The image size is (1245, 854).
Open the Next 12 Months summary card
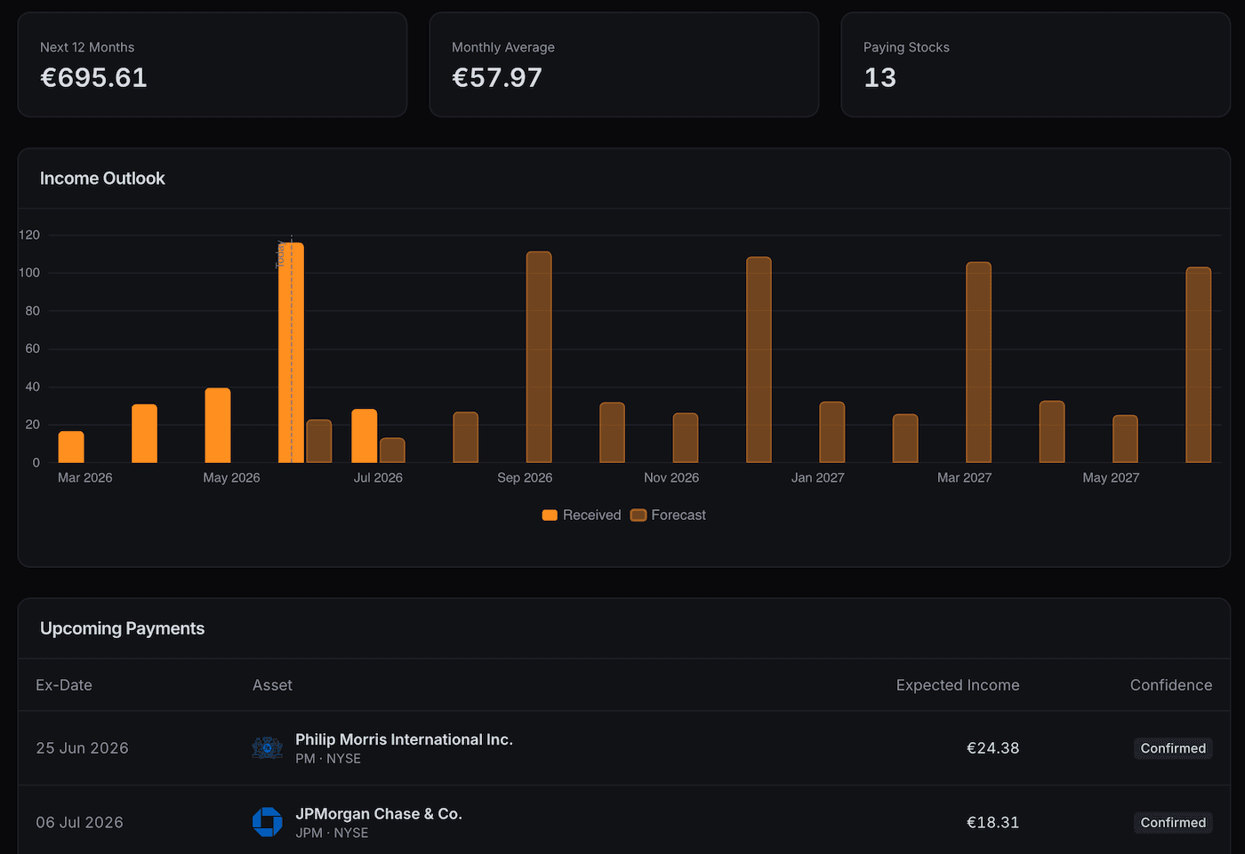click(213, 65)
